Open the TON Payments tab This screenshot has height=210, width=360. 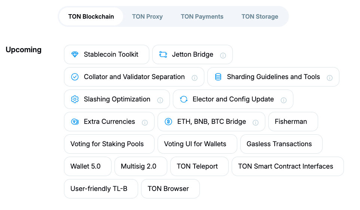(202, 16)
